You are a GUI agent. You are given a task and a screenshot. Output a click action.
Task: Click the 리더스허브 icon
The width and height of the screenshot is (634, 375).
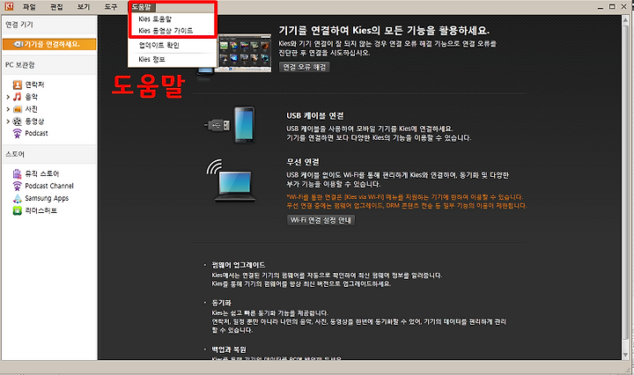(x=17, y=210)
